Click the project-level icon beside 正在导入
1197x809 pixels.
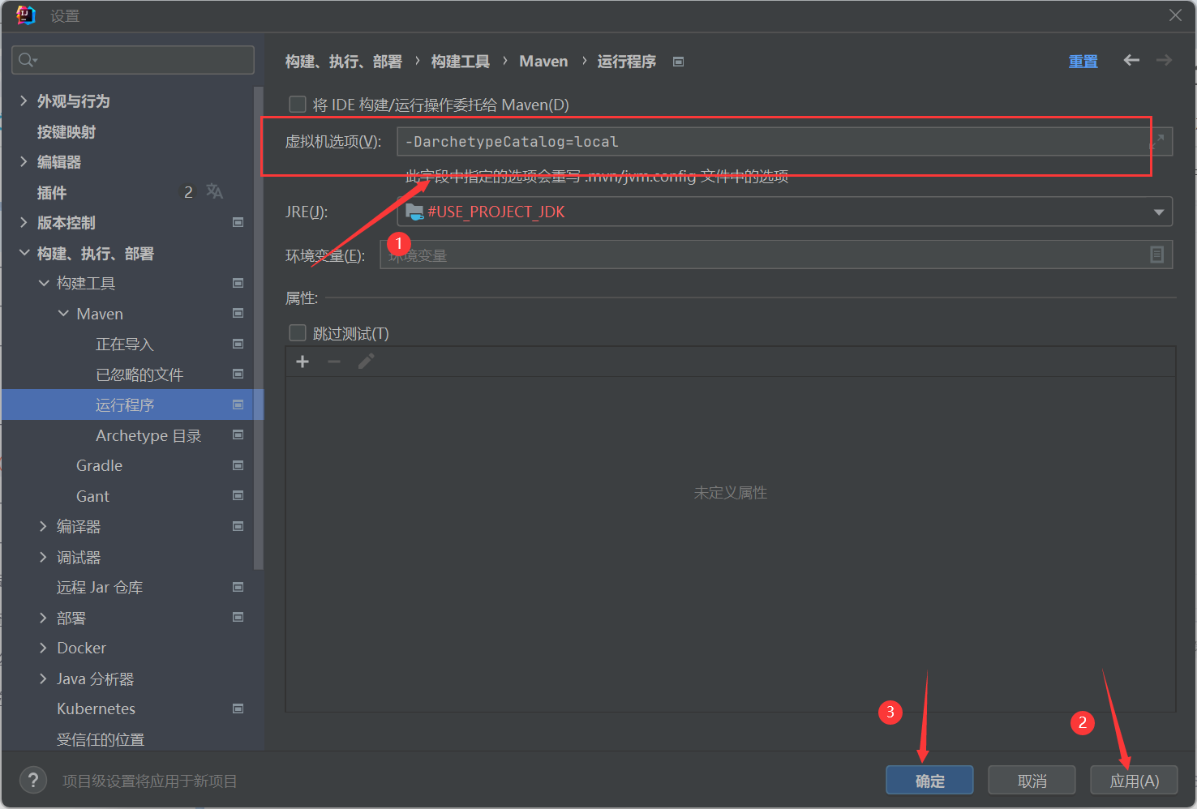coord(238,344)
